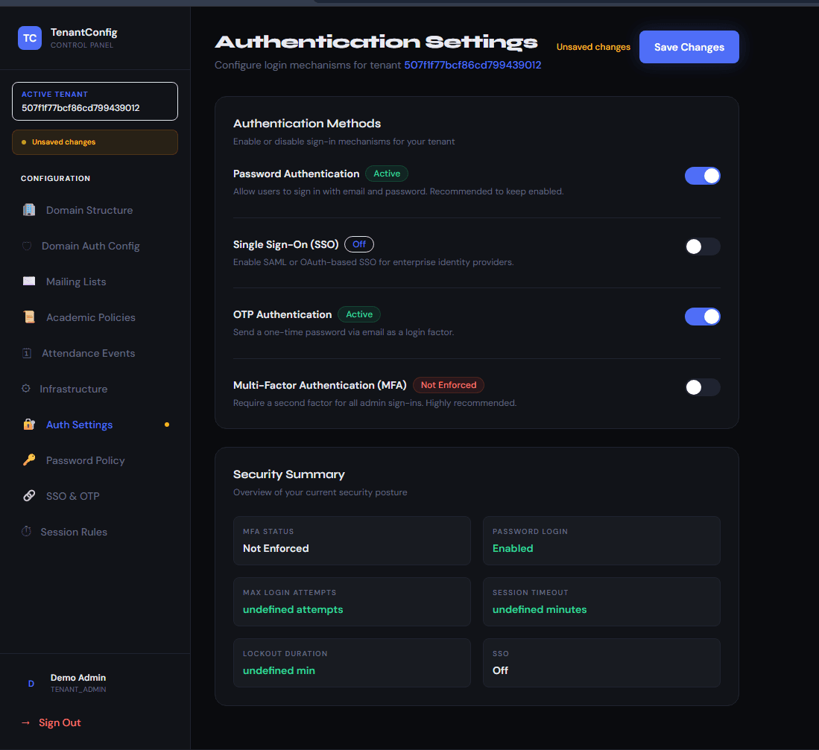Click the Auth Settings lock icon
Image resolution: width=819 pixels, height=750 pixels.
(x=29, y=425)
